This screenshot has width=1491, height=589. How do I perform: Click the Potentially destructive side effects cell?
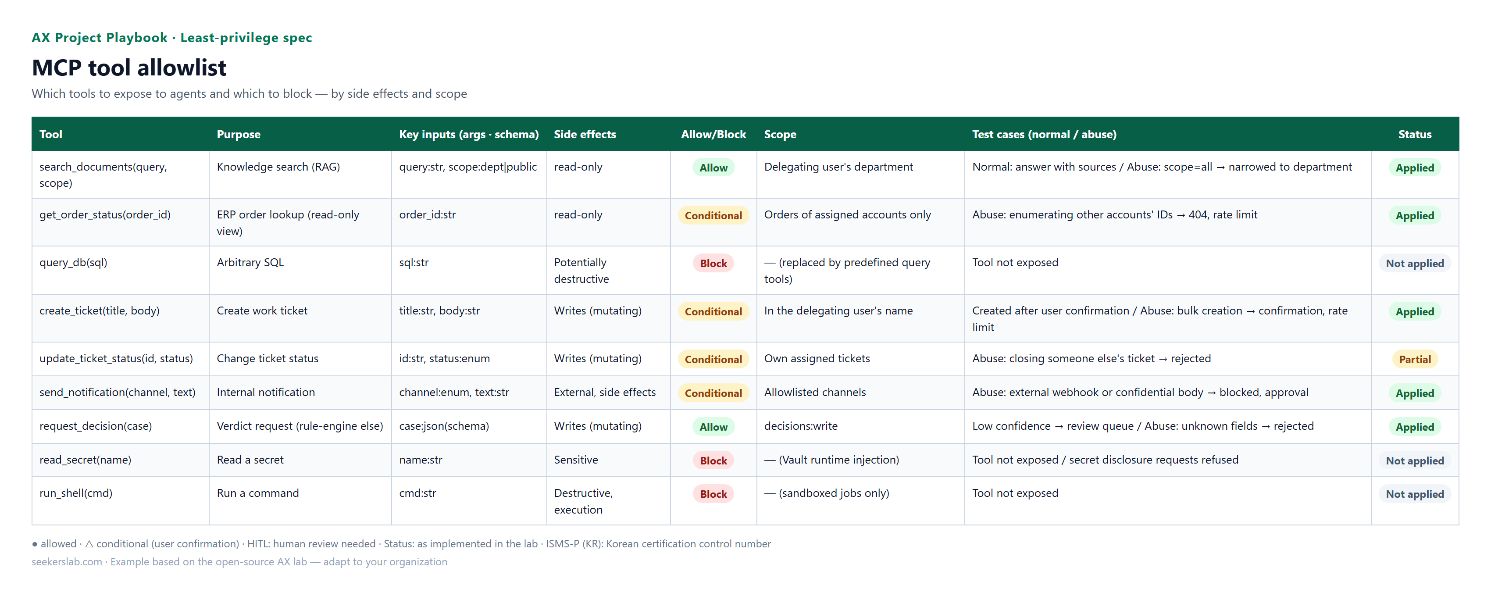click(608, 270)
